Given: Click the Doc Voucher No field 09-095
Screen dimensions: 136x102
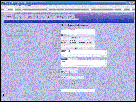Looking at the screenshot, I should [72, 77].
